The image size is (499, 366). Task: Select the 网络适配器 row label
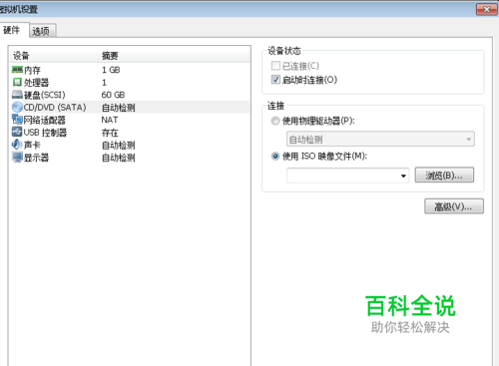click(45, 120)
